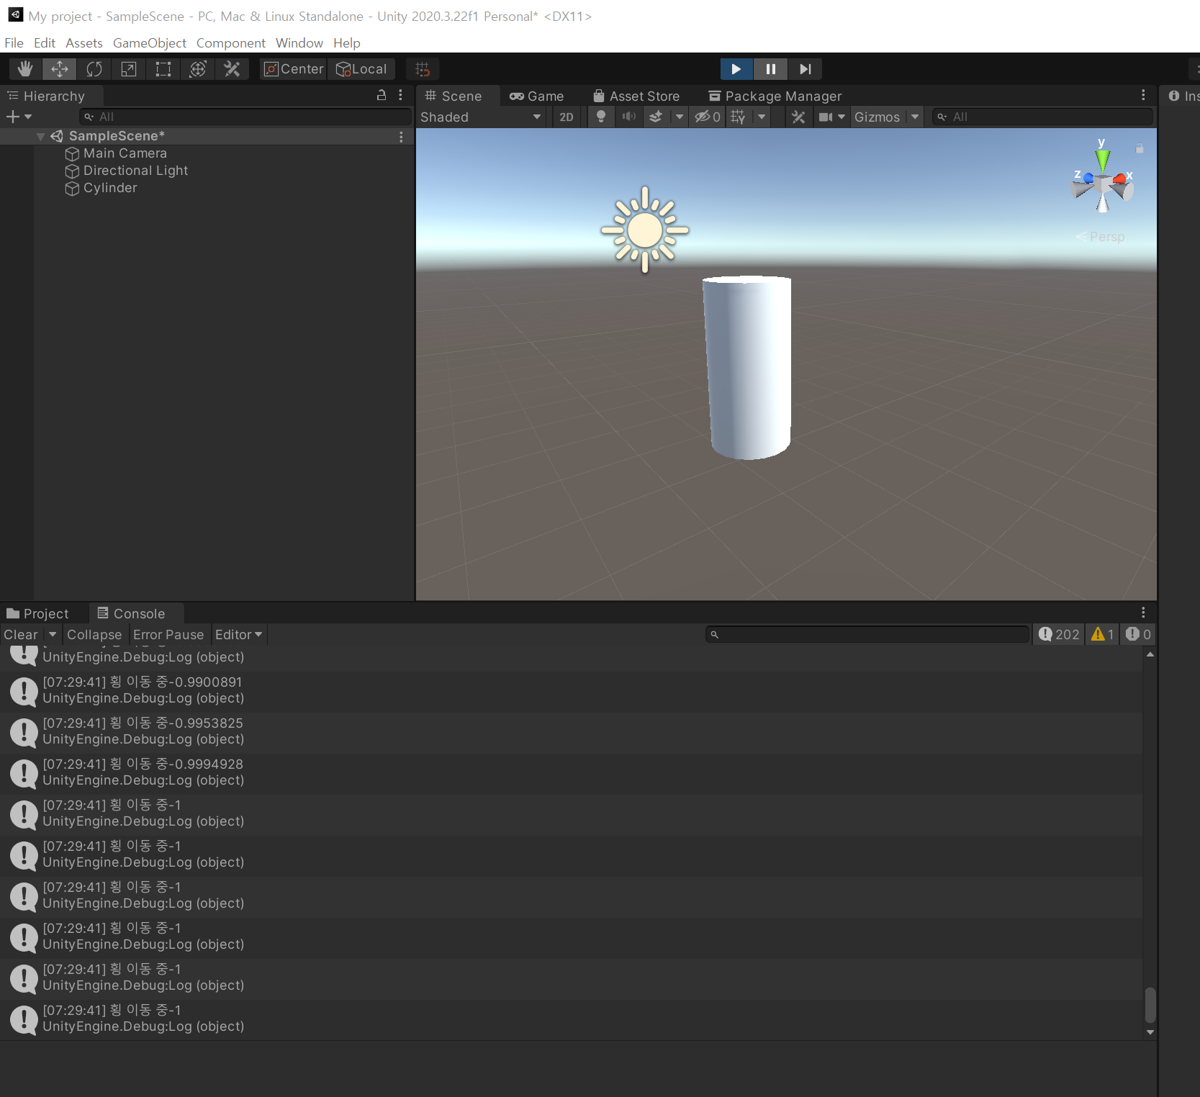1200x1097 pixels.
Task: Toggle Persp projection label in Scene
Action: [1100, 237]
